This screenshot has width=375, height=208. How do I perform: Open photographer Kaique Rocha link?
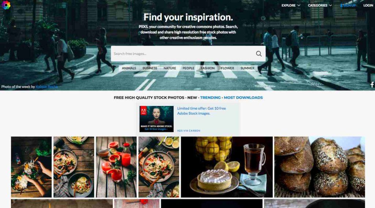click(x=47, y=87)
